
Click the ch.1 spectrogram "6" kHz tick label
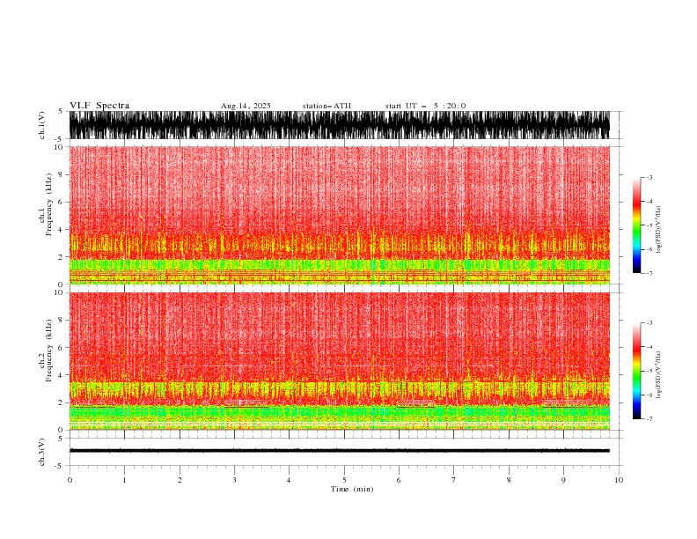[x=61, y=202]
